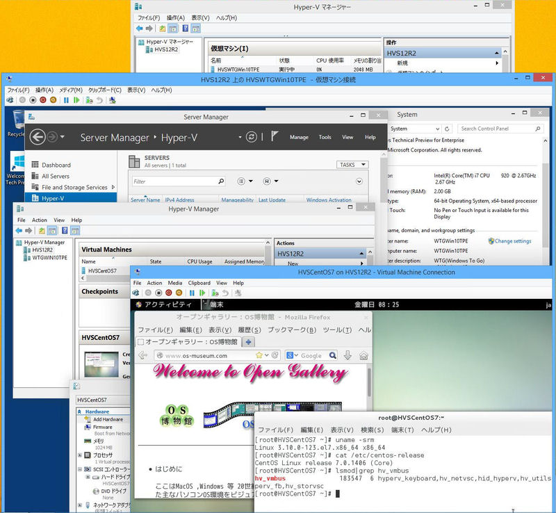Select Add Hardware in the settings tree
Screen dimensions: 556x513
(x=108, y=419)
